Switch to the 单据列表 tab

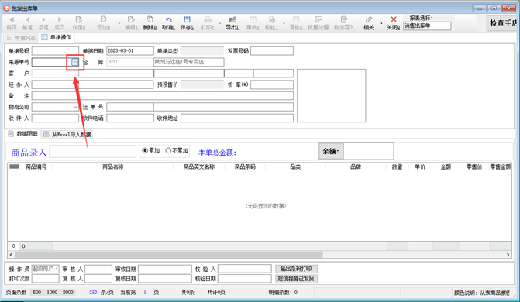click(x=21, y=38)
